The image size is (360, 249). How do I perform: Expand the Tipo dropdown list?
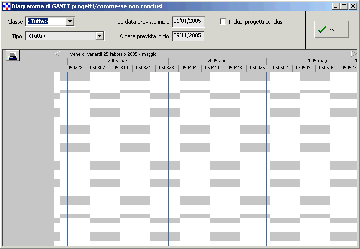(100, 36)
